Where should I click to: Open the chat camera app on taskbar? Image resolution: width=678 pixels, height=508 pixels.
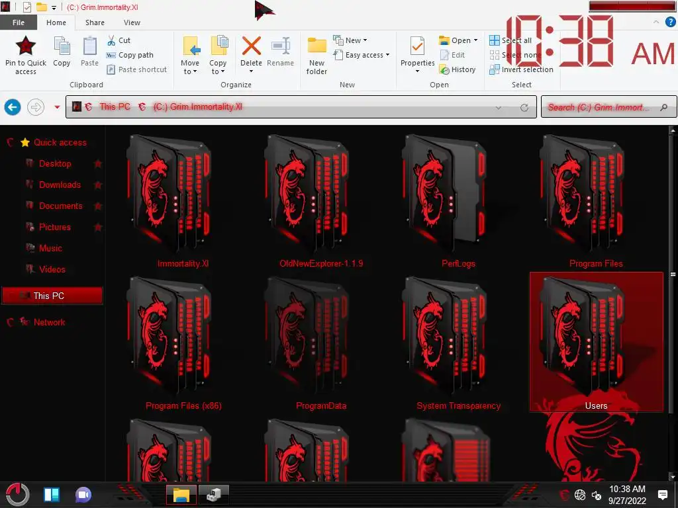(x=83, y=495)
